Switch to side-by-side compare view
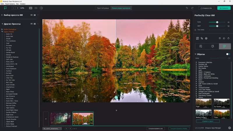233x131 pixels. click(x=36, y=8)
